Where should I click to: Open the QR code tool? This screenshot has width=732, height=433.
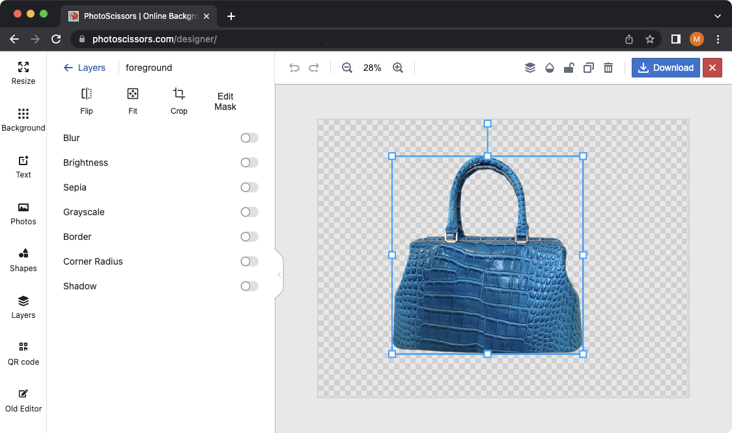point(23,353)
